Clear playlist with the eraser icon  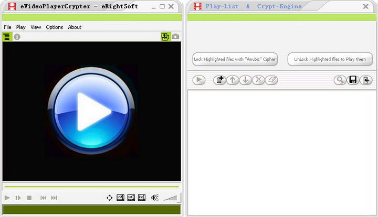[x=271, y=80]
